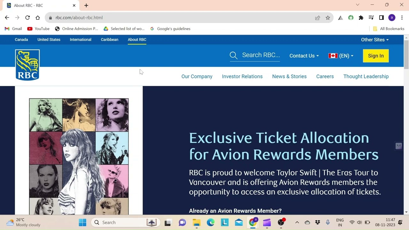The width and height of the screenshot is (409, 230).
Task: Click the Taylor Swift Eras Tour poster
Action: tap(79, 157)
